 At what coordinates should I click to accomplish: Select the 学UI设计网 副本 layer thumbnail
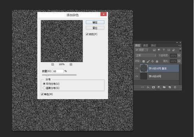coord(144,68)
